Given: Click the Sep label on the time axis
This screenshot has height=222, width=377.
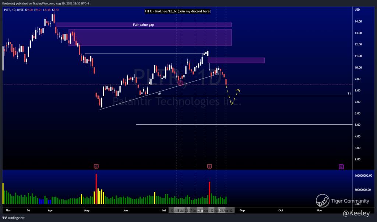Looking at the screenshot, I should tap(242, 211).
